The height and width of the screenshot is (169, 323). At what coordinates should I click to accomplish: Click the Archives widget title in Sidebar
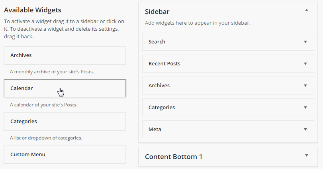pyautogui.click(x=159, y=85)
